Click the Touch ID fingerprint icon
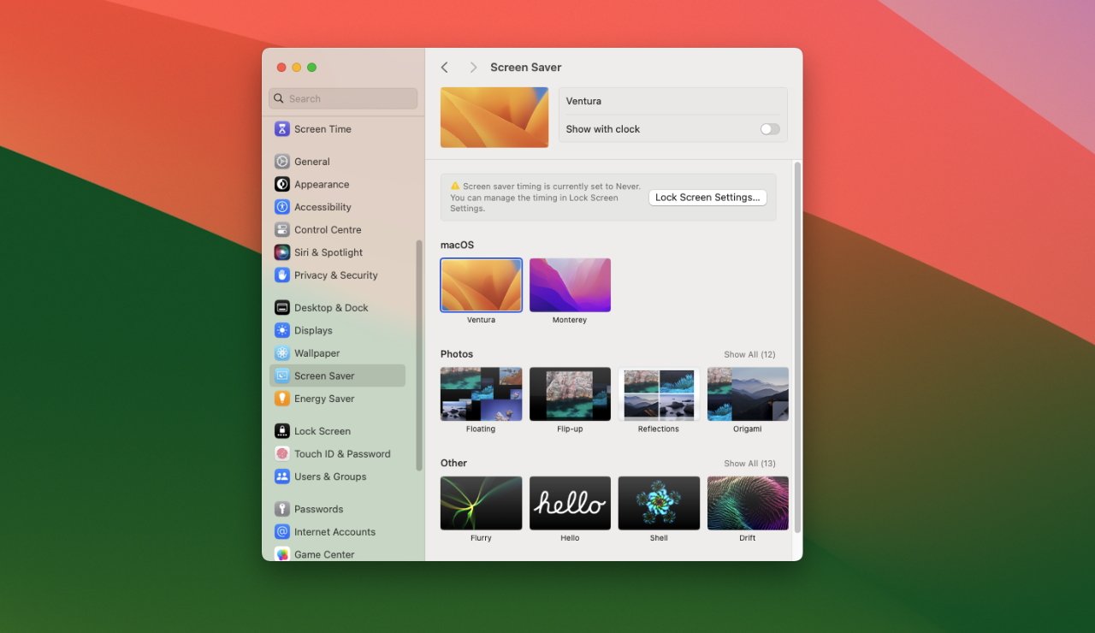The height and width of the screenshot is (633, 1095). 282,454
